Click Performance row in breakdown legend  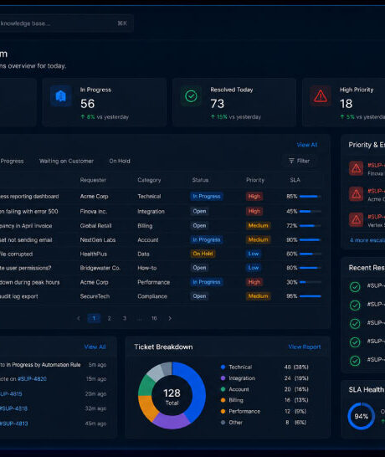point(265,411)
